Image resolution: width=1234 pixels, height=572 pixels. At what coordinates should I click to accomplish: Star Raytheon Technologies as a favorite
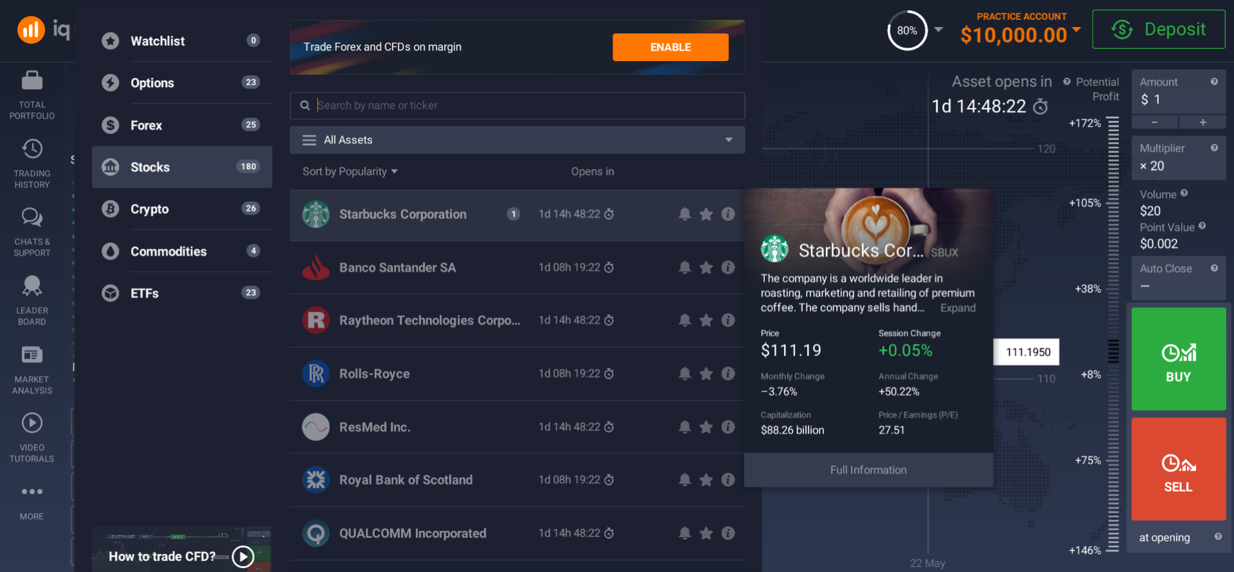pos(706,320)
